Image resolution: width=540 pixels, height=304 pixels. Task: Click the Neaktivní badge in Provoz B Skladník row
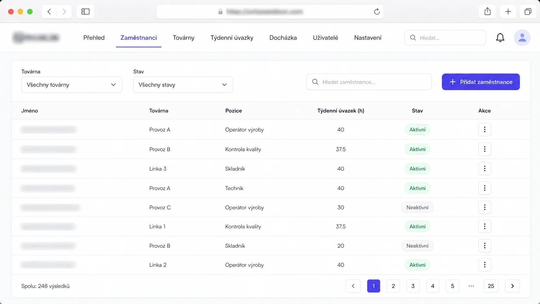click(x=417, y=246)
